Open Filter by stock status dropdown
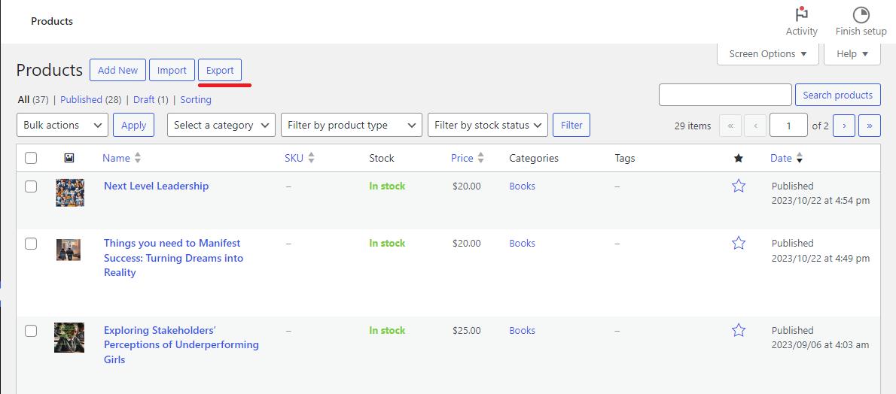896x394 pixels. point(487,125)
